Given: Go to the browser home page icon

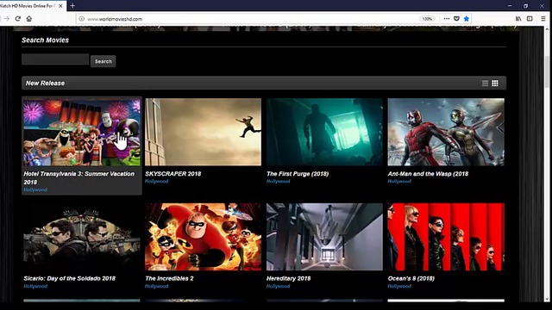Looking at the screenshot, I should point(28,19).
